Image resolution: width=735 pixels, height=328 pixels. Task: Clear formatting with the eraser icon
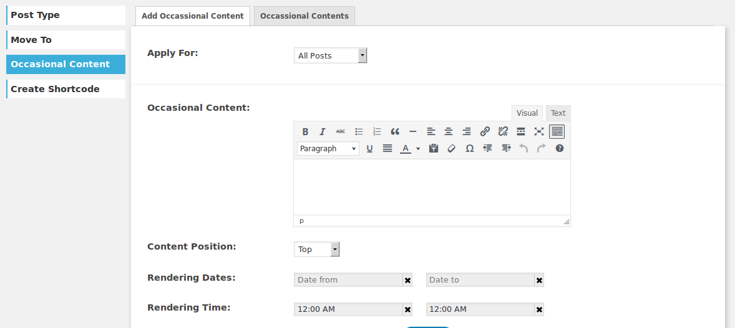pos(451,148)
